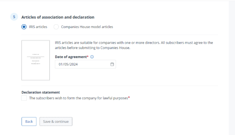Tick the lawful purposes declaration checkbox
The height and width of the screenshot is (135, 235).
click(x=24, y=98)
